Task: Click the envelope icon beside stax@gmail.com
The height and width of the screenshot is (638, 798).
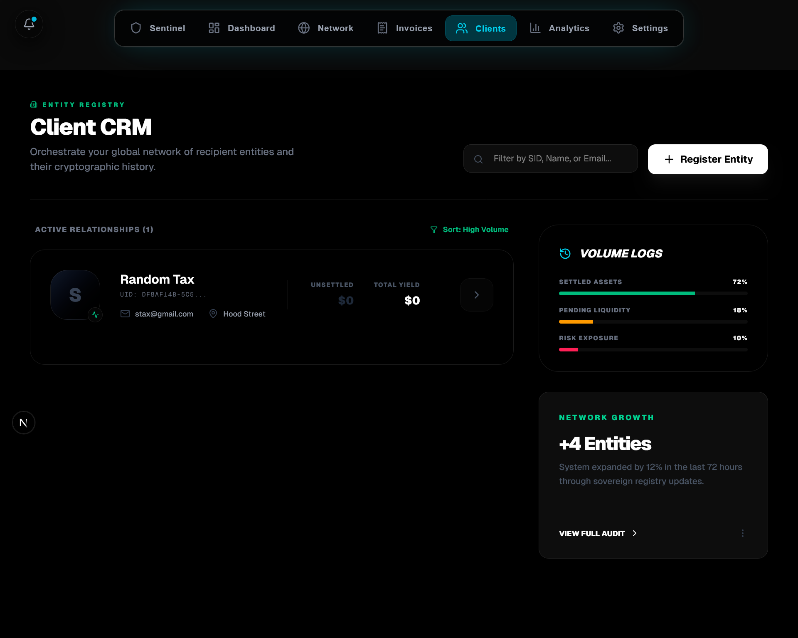Action: tap(125, 314)
